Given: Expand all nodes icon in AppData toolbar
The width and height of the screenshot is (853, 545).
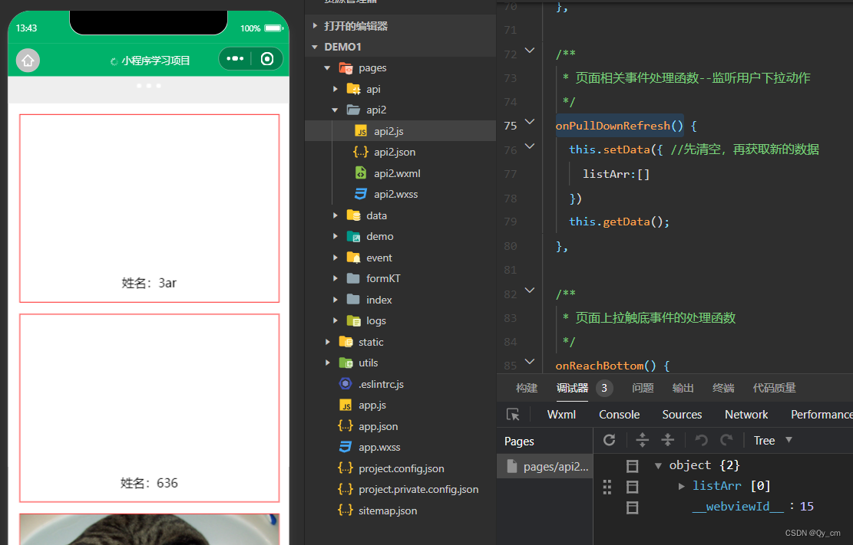Looking at the screenshot, I should tap(643, 440).
